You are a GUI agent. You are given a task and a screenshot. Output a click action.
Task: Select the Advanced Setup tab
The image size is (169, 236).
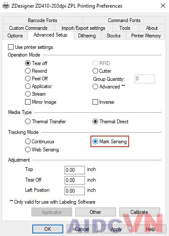coord(51,35)
